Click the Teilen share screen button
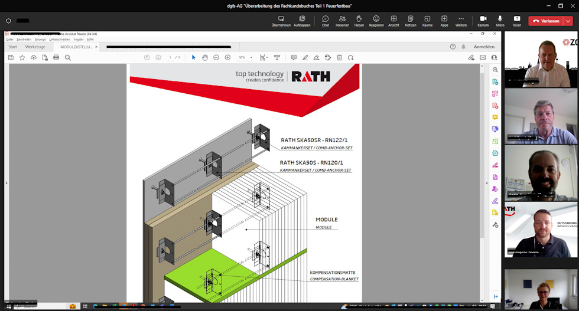Image resolution: width=579 pixels, height=311 pixels. pos(517,21)
